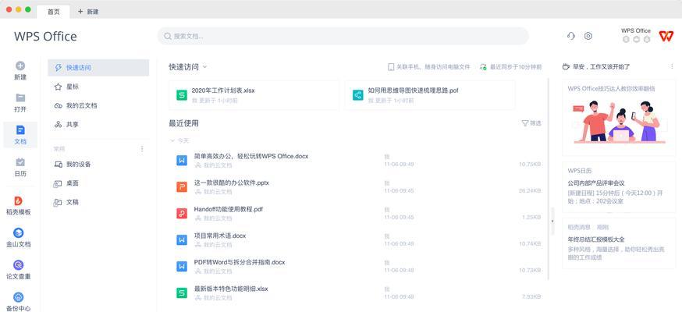Click in the 搜索文档 search field
This screenshot has height=312, width=682.
point(343,36)
